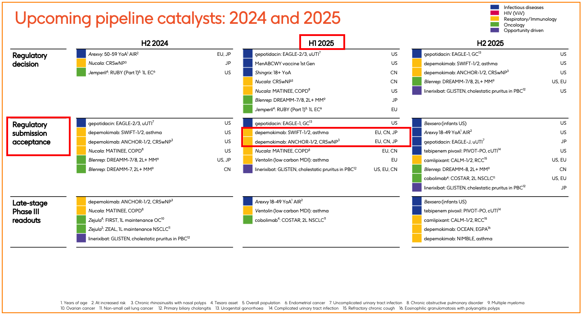The height and width of the screenshot is (315, 585).
Task: Click footnote '9. Multiple myeloma'
Action: [505, 303]
